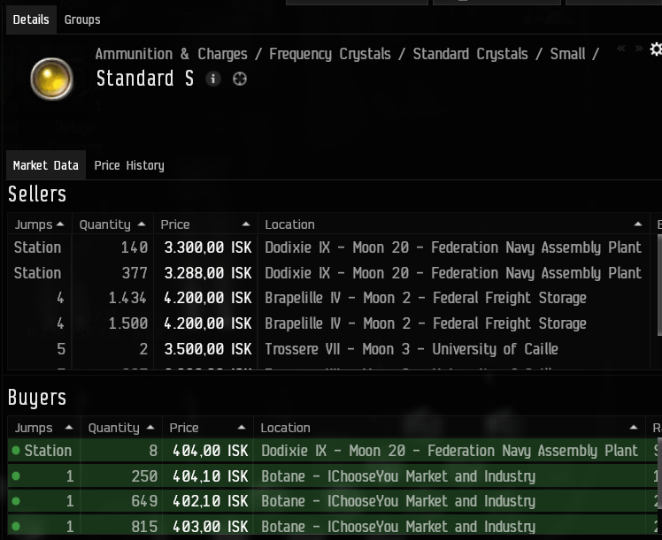This screenshot has width=662, height=540.
Task: Open Small breadcrumb category
Action: pyautogui.click(x=567, y=54)
